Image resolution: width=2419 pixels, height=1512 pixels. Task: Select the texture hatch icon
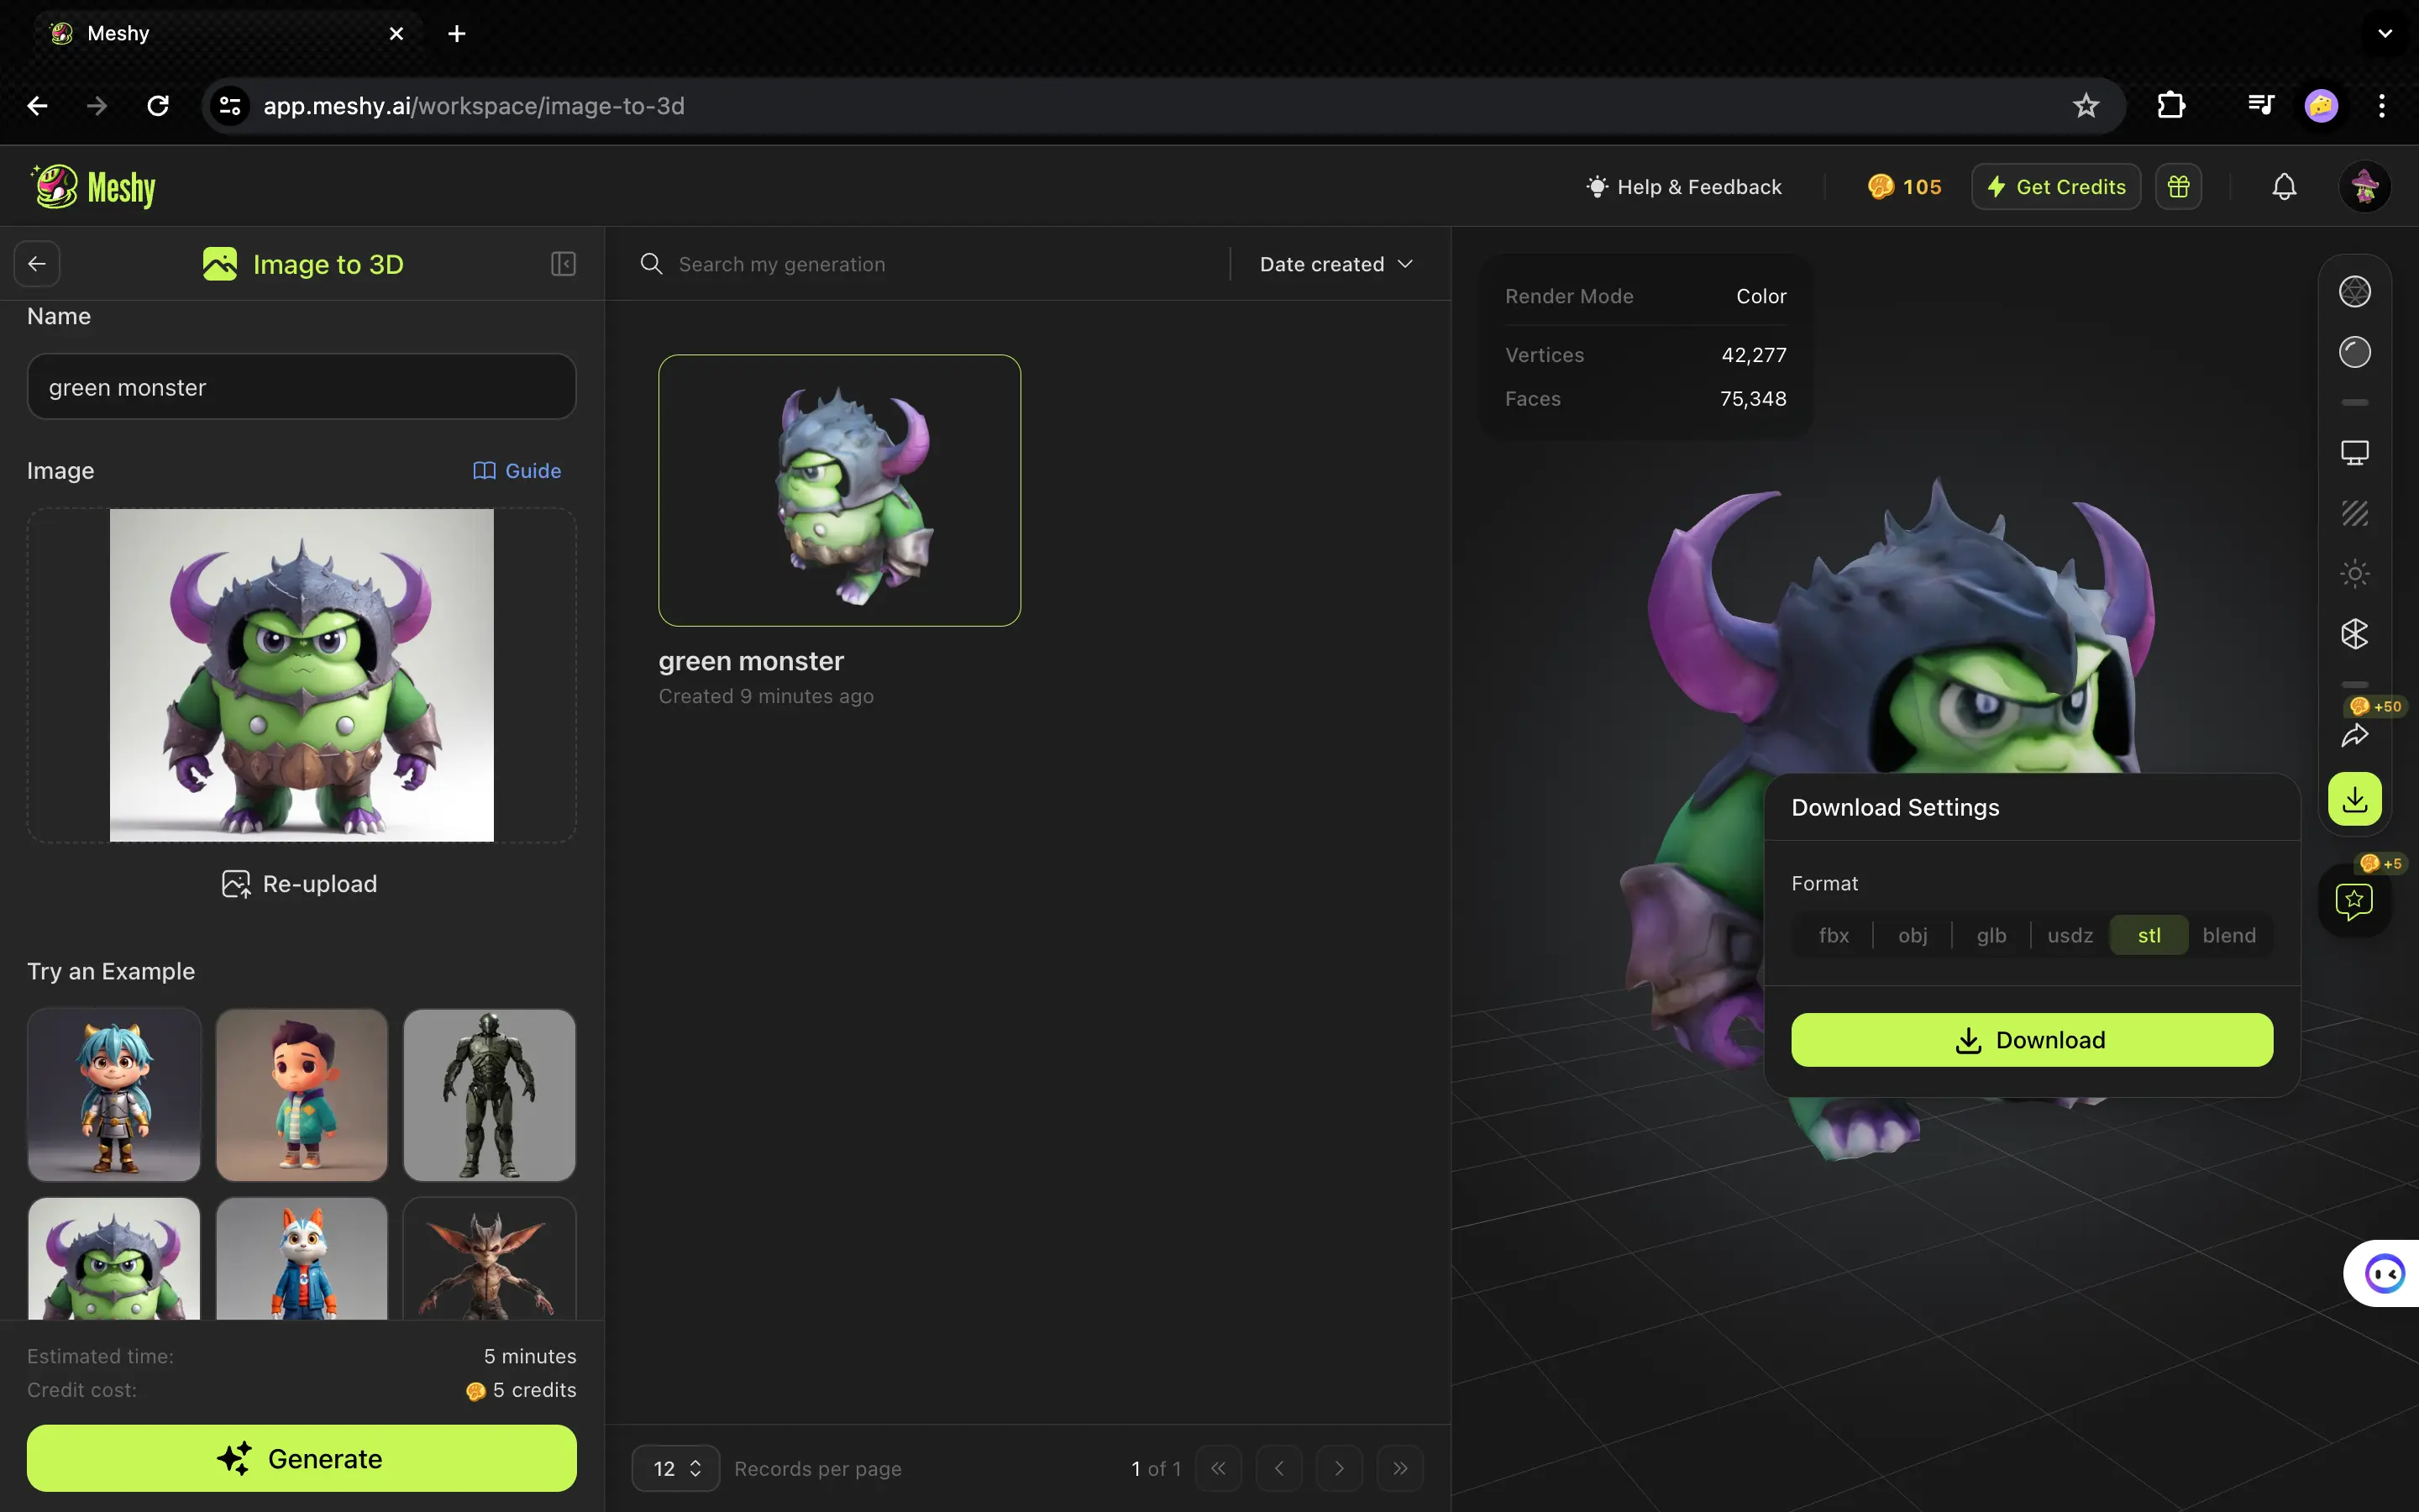pyautogui.click(x=2354, y=513)
